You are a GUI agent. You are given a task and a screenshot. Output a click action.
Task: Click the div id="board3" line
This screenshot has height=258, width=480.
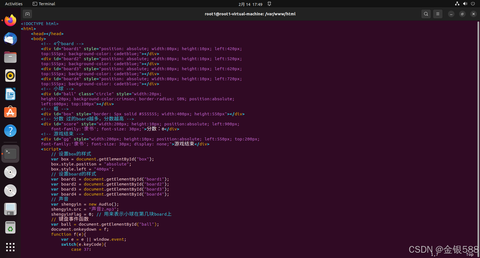(x=142, y=69)
